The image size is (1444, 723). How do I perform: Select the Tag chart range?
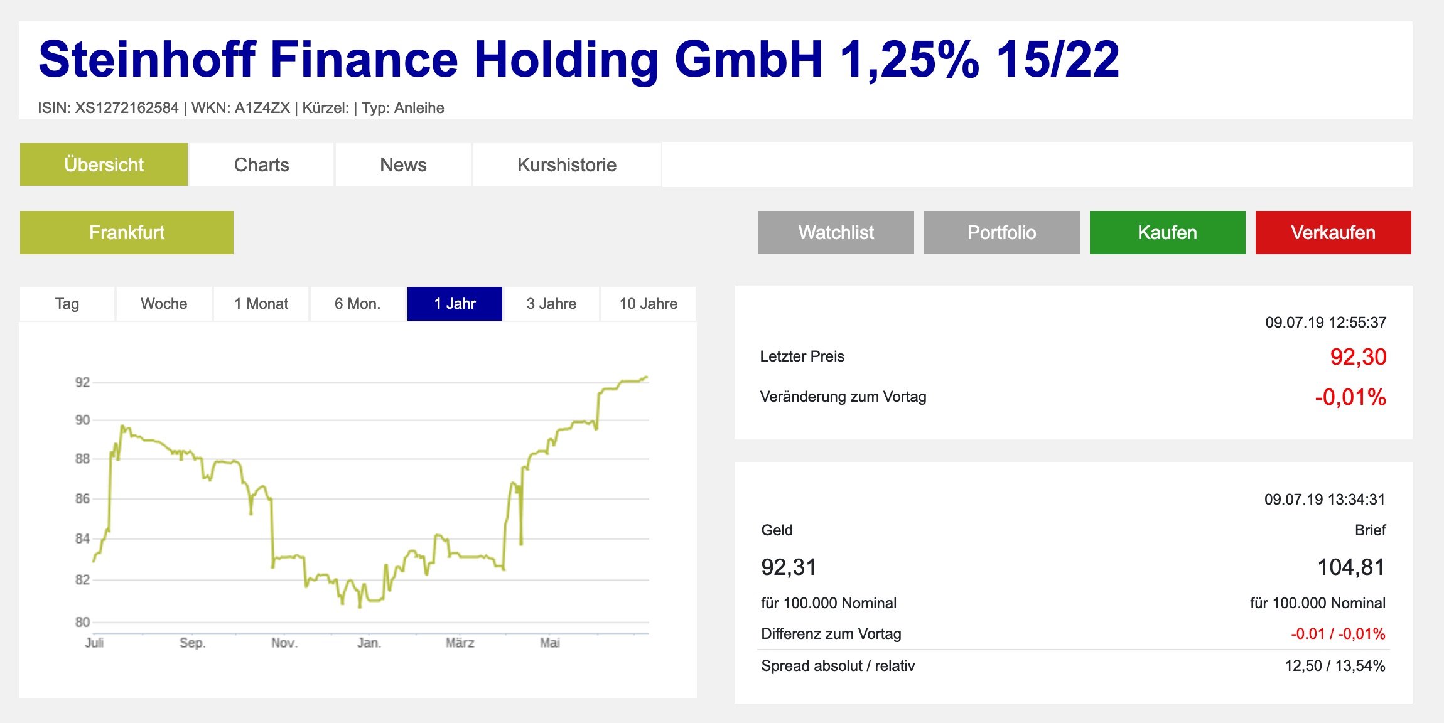pyautogui.click(x=67, y=304)
